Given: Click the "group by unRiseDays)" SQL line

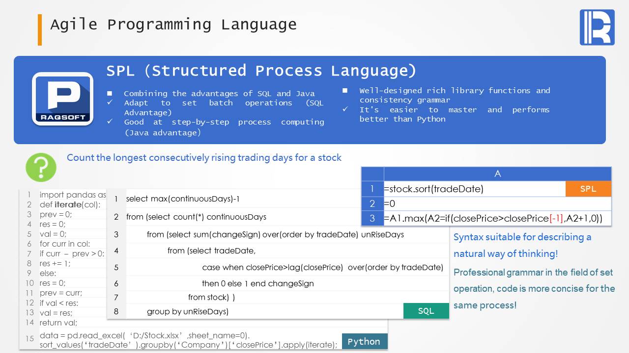Looking at the screenshot, I should [x=188, y=311].
